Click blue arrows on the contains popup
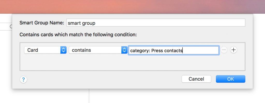 point(124,50)
